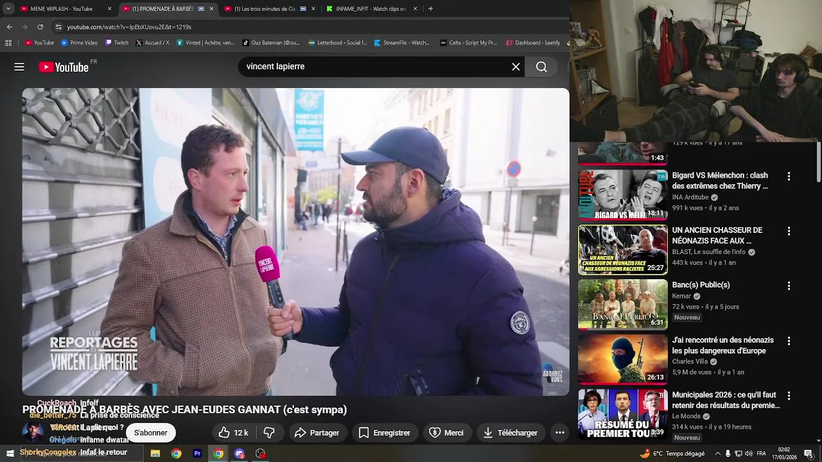This screenshot has height=462, width=822.
Task: Click the microphone icon in system tray
Action: click(x=728, y=454)
